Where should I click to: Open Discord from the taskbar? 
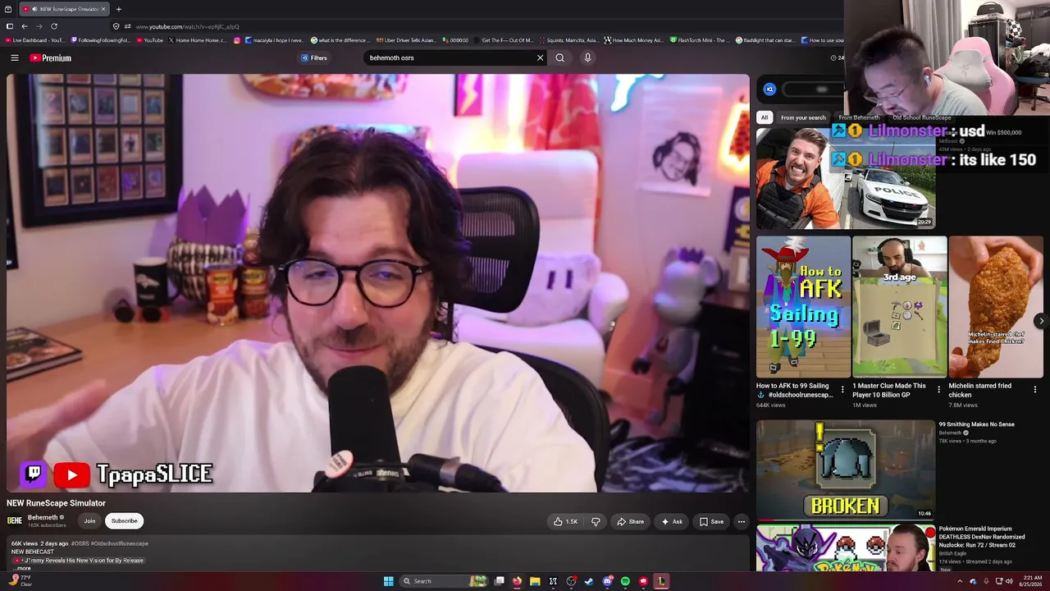607,581
